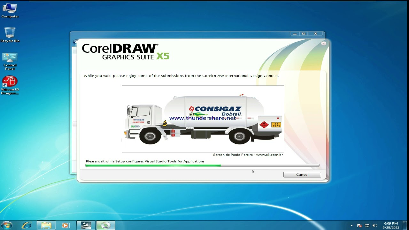Maximize the background window behind the installer

pyautogui.click(x=304, y=34)
